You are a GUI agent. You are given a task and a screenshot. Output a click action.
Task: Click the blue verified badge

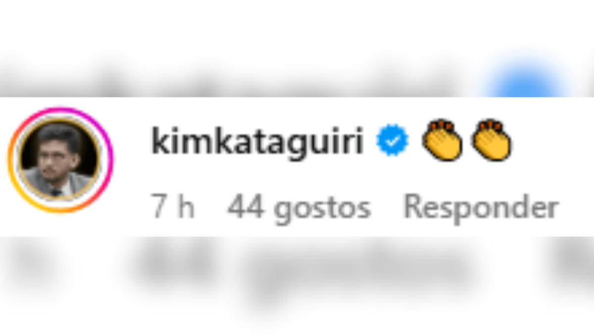[x=392, y=142]
